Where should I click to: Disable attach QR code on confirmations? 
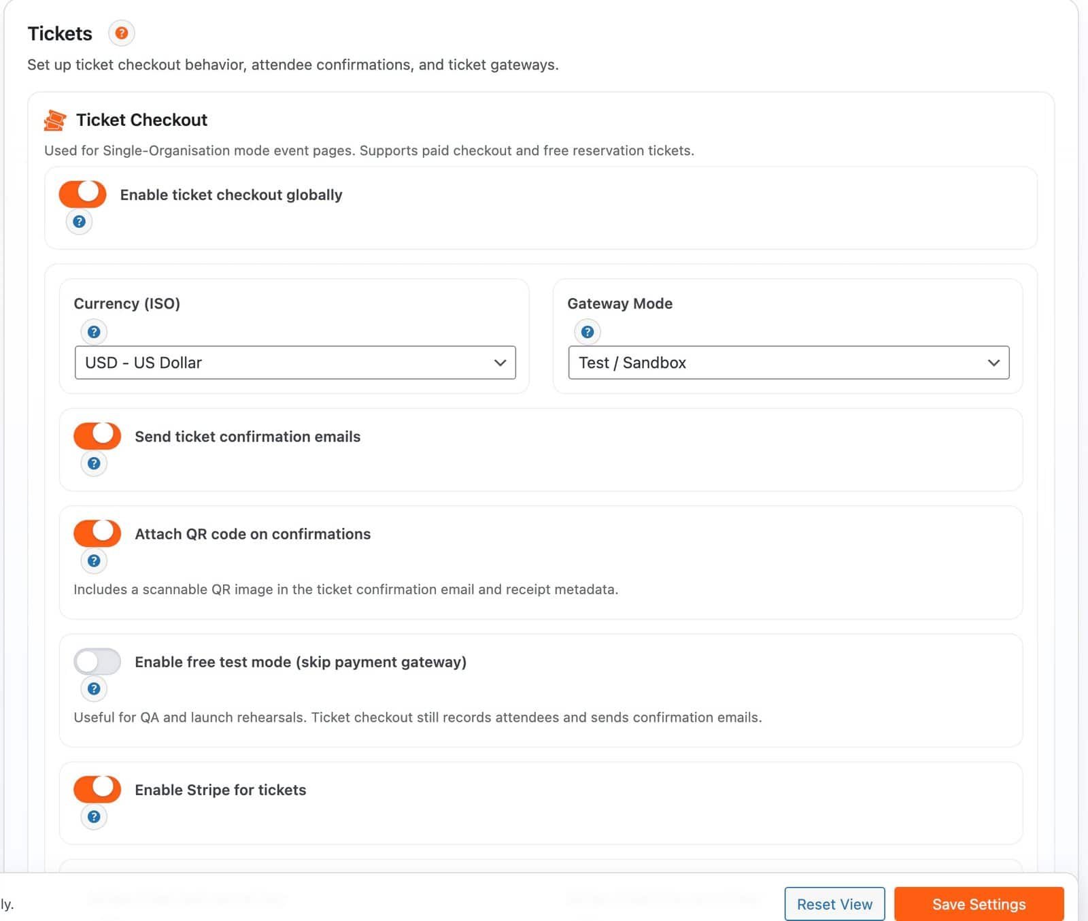point(97,533)
